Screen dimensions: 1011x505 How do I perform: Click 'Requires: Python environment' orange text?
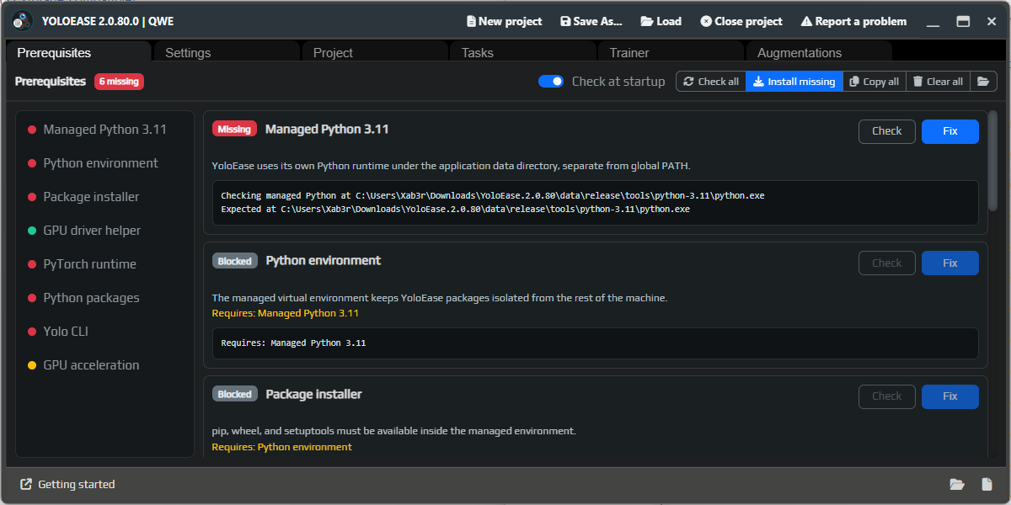[282, 447]
